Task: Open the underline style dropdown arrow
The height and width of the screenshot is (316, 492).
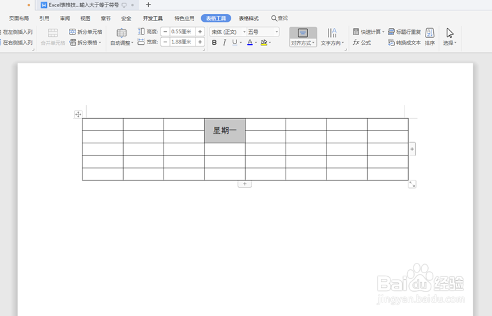Action: tap(241, 43)
